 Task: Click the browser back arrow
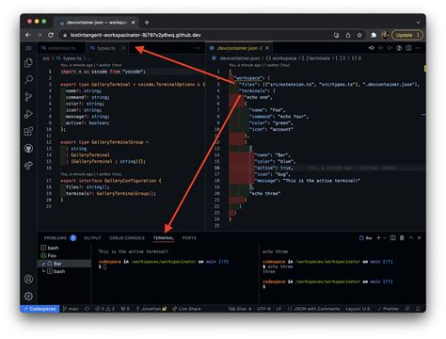pyautogui.click(x=28, y=35)
